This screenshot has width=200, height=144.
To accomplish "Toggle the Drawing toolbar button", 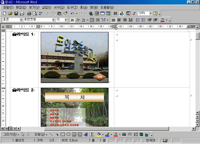I will 121,13.
